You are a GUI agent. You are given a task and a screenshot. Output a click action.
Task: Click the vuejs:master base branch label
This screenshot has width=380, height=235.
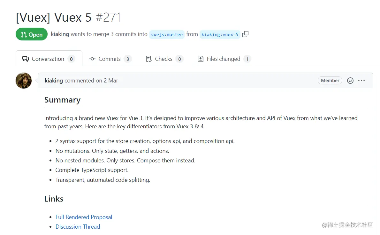[x=167, y=34]
